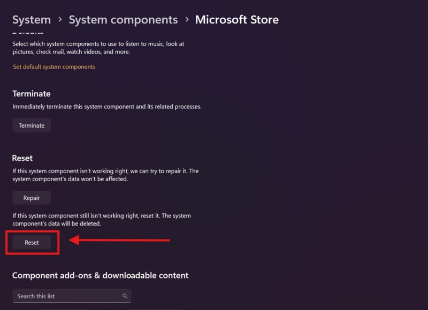Click the magnifier icon in the search box

[x=125, y=296]
